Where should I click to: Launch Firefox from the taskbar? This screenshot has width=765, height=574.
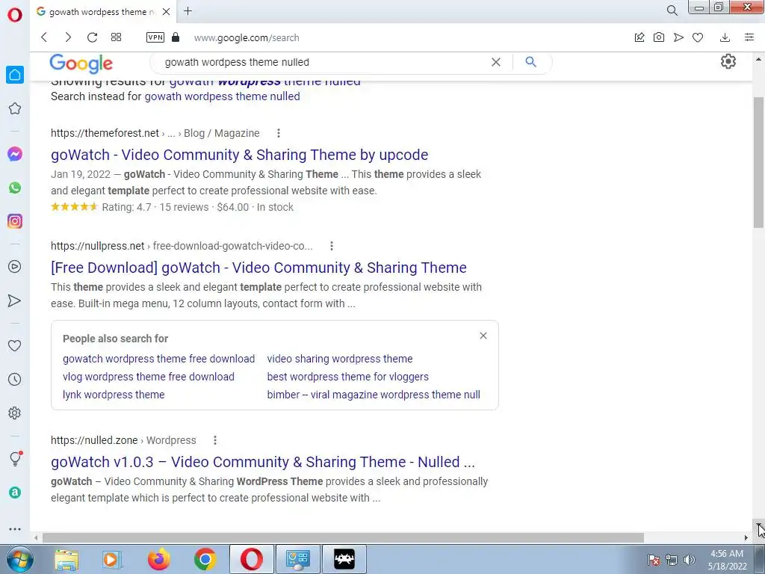pyautogui.click(x=159, y=559)
